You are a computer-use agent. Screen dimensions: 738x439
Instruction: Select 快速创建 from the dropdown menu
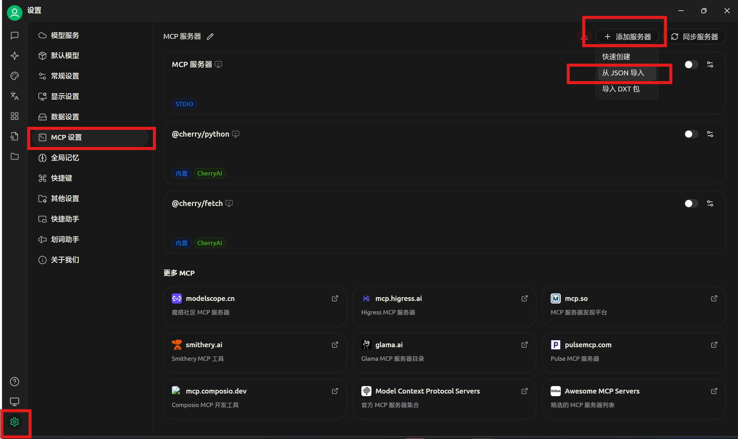tap(616, 56)
